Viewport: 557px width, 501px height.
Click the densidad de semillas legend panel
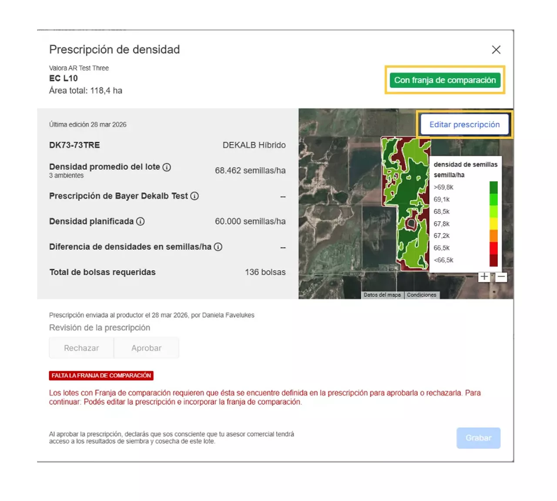coord(466,170)
